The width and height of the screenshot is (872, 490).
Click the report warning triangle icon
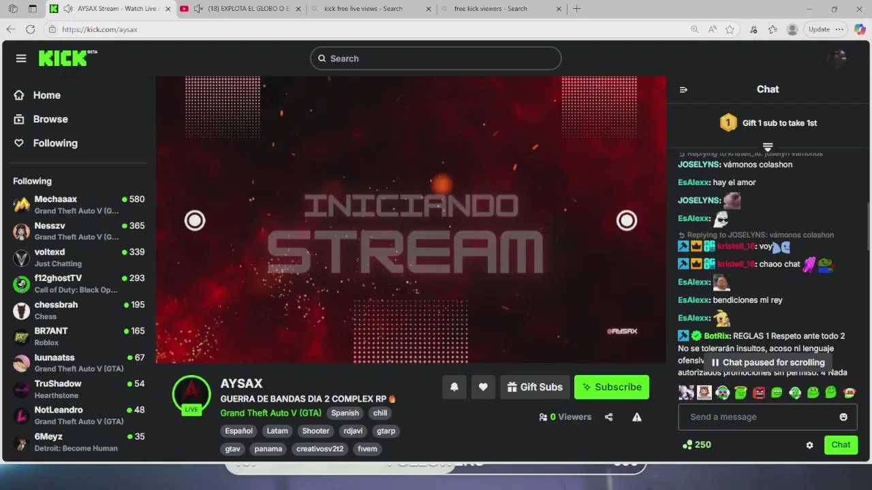[637, 417]
